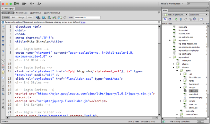
Task: Click the Collapse Selection icon
Action: pos(3,41)
